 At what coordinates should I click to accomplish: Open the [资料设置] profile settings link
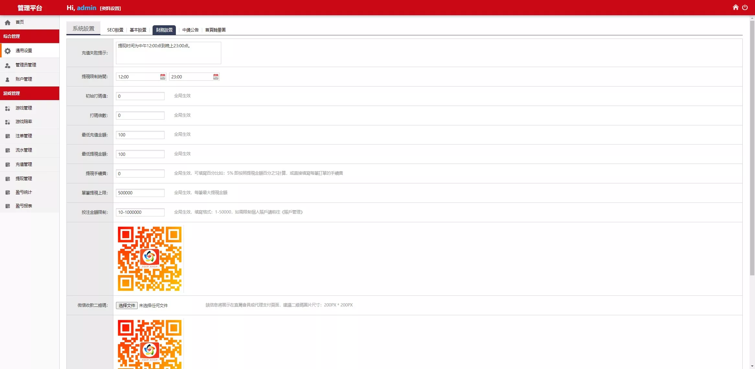[110, 8]
